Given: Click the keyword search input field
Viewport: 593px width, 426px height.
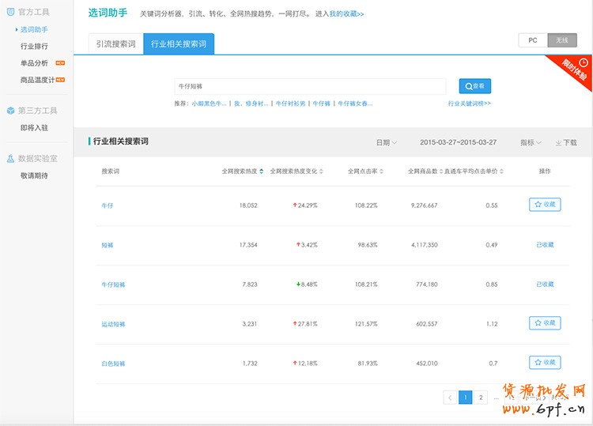Looking at the screenshot, I should 310,86.
